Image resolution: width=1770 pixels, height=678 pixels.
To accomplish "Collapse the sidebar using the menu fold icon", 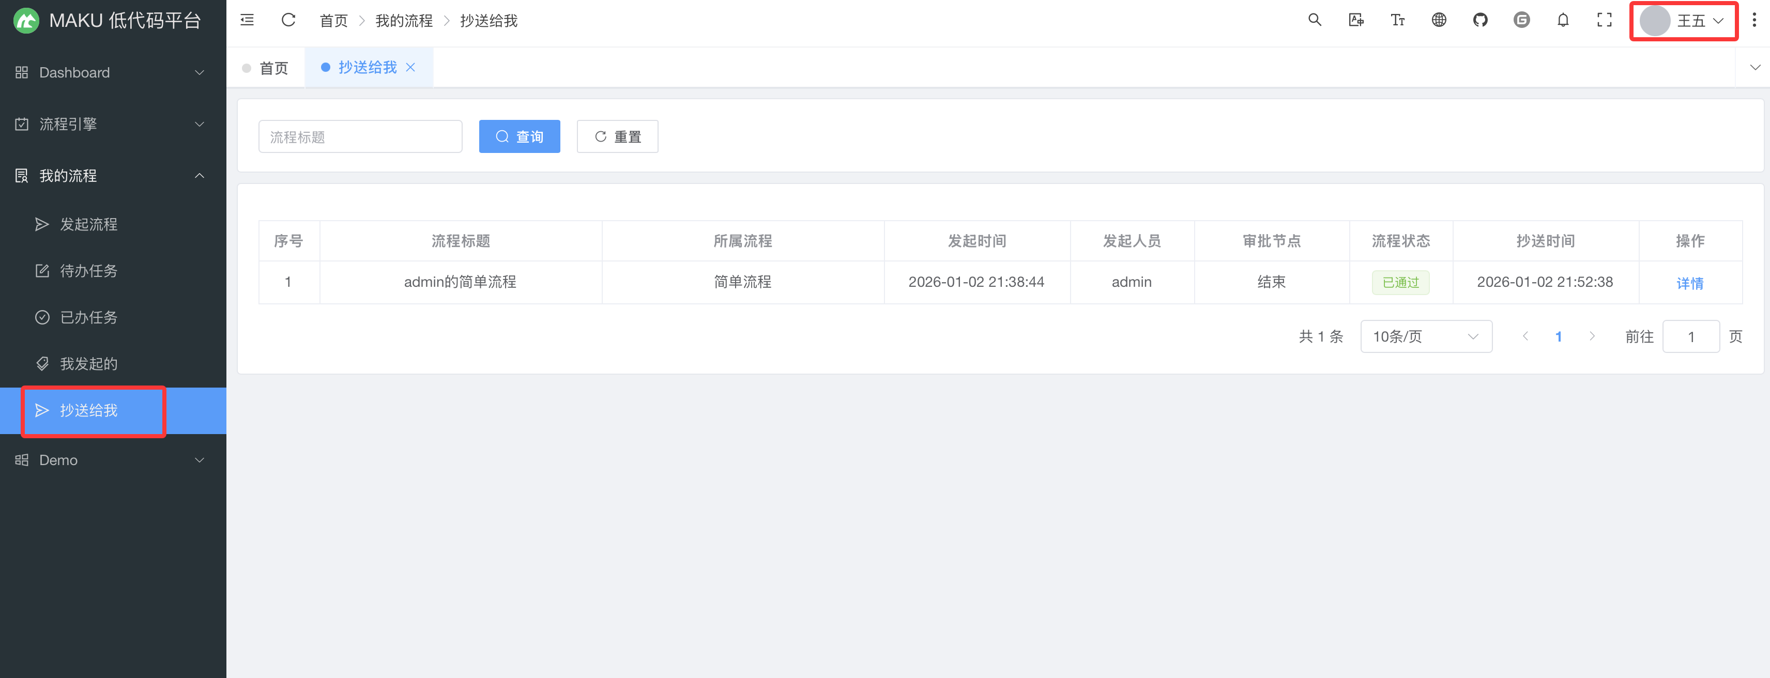I will coord(248,21).
